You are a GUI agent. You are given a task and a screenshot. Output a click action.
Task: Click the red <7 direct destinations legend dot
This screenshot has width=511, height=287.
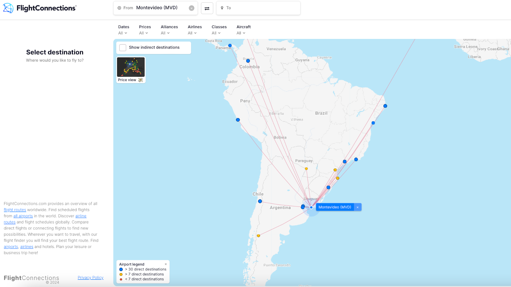coord(121,279)
